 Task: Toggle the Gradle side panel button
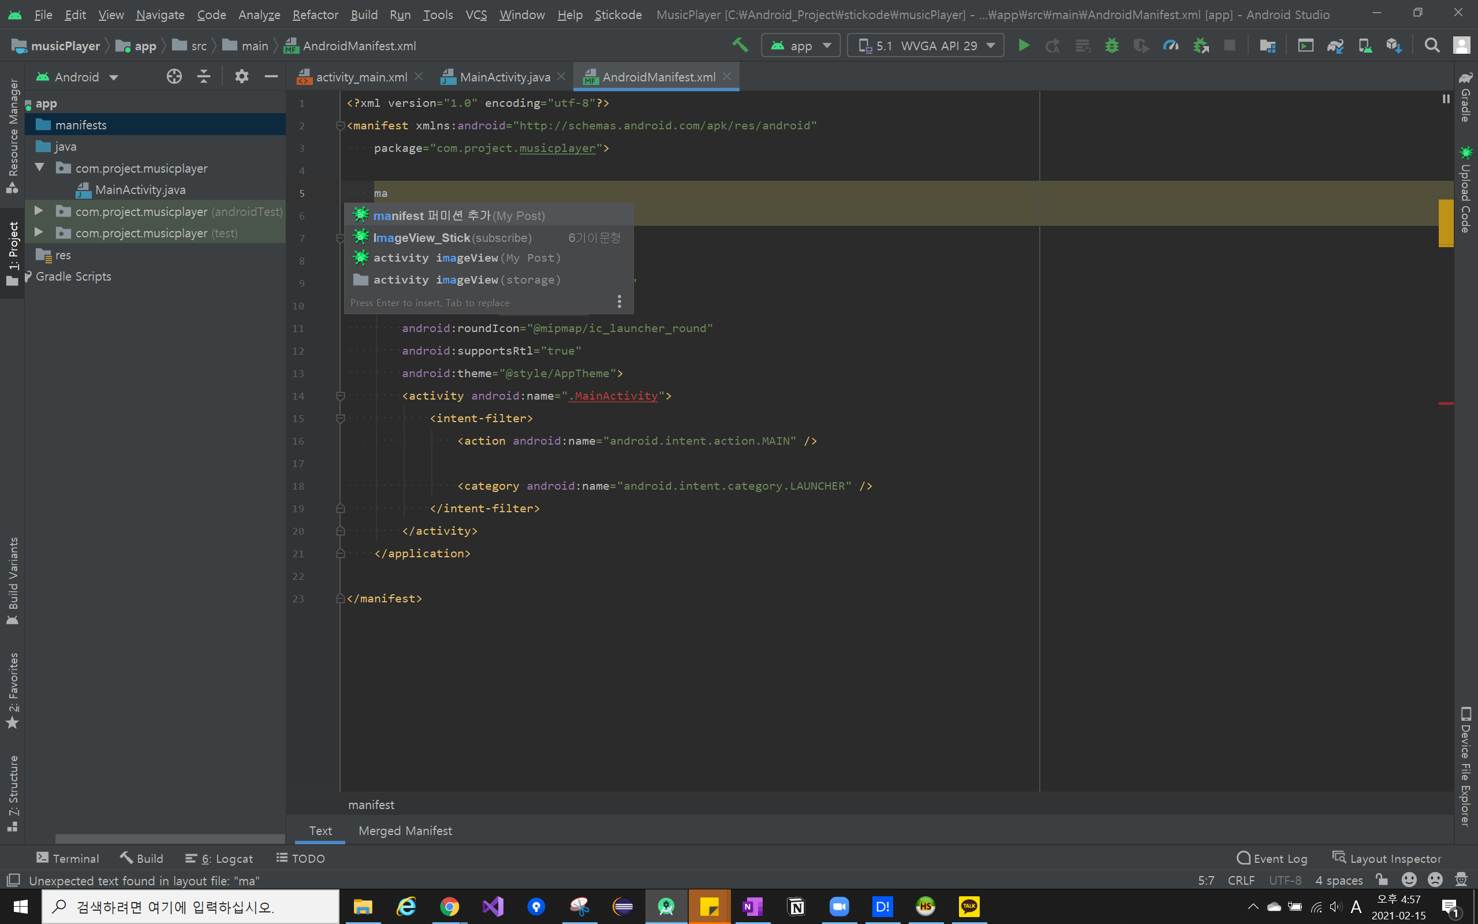coord(1466,98)
